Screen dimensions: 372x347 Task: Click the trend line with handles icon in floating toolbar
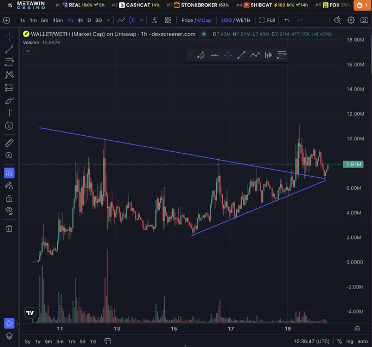(201, 55)
